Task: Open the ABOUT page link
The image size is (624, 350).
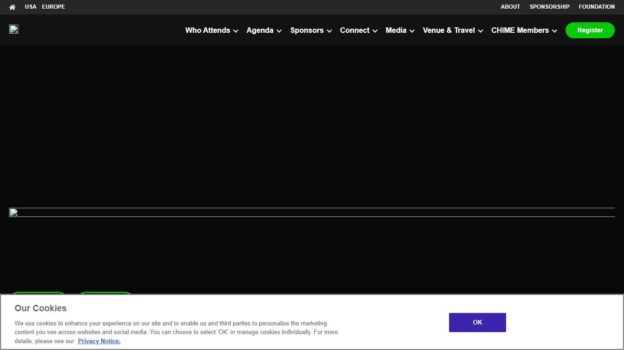Action: pos(510,7)
